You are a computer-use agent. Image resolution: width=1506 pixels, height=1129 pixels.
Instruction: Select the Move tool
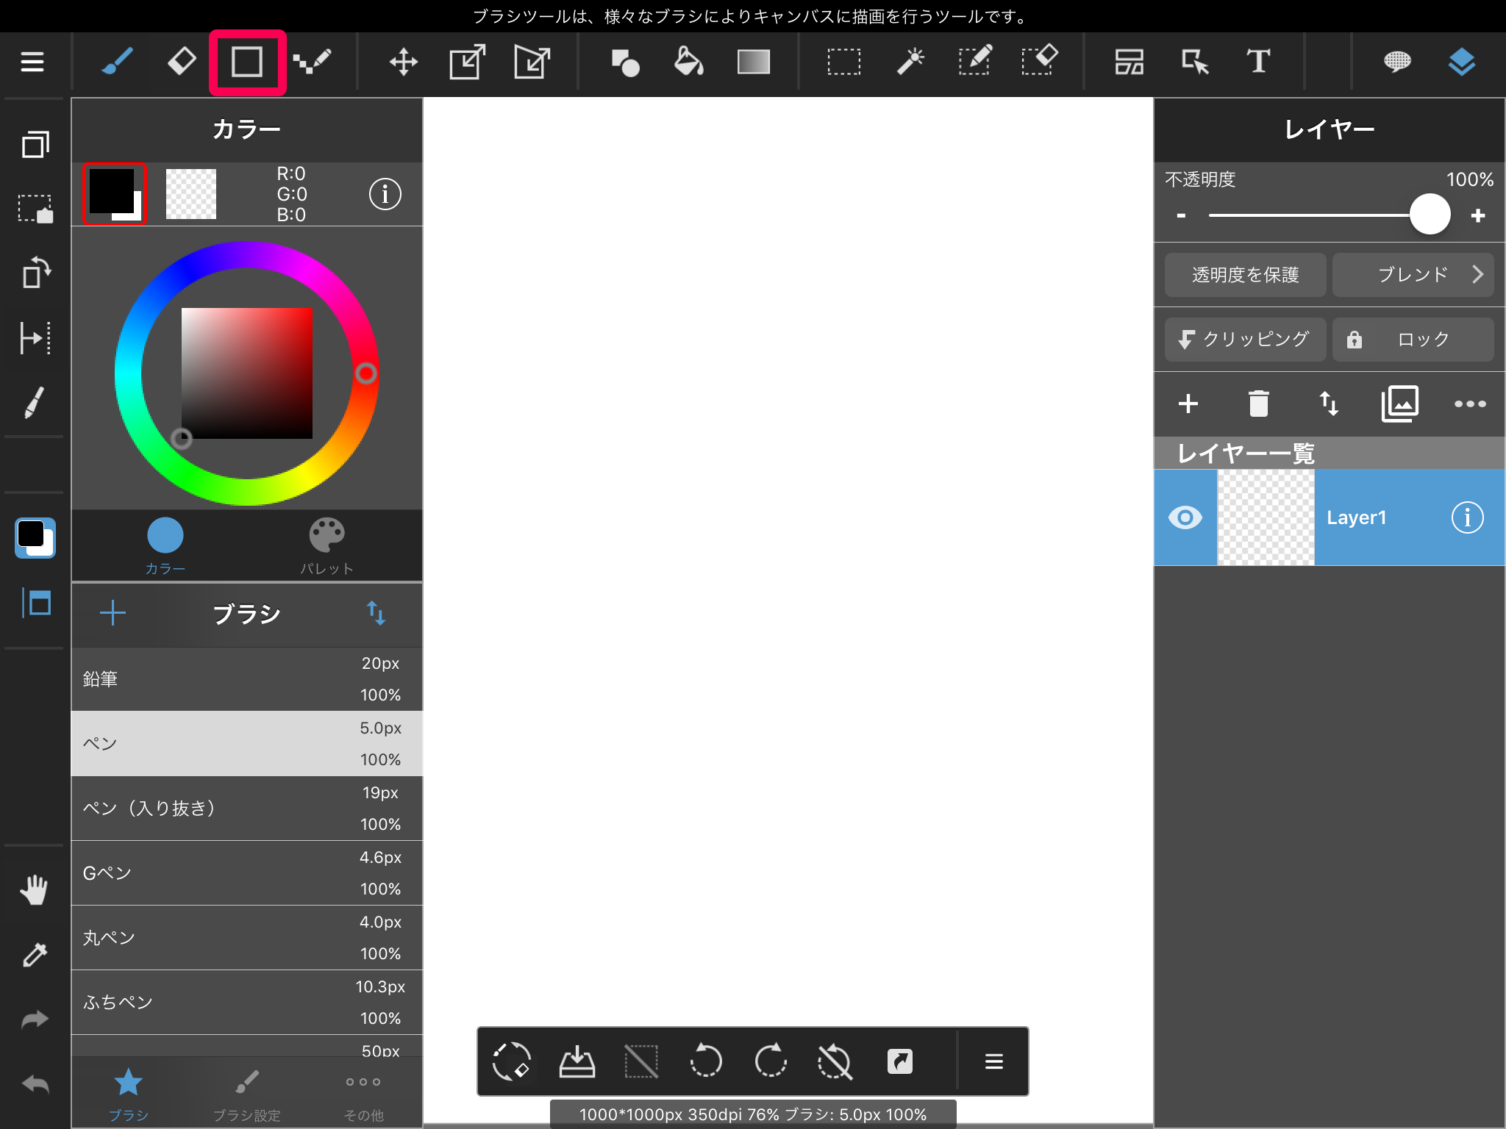coord(404,62)
